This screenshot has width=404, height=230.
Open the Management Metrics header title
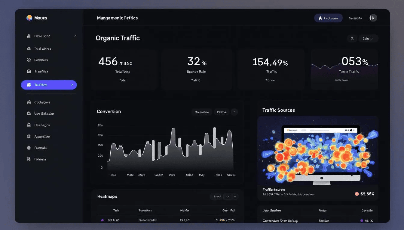point(117,18)
